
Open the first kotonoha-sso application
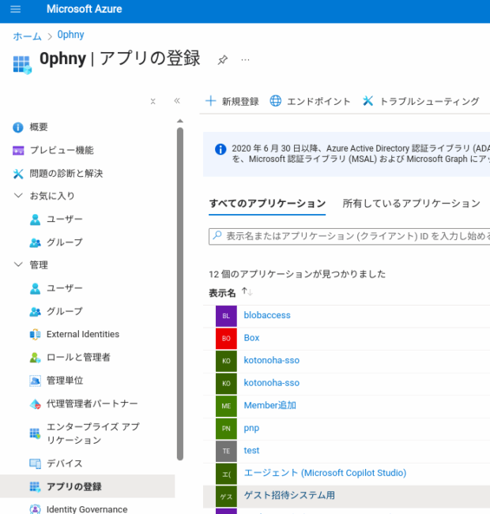(271, 361)
